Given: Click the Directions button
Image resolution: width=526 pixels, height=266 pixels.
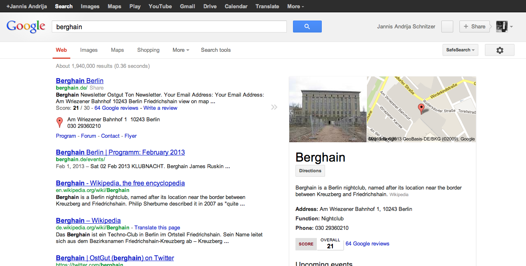Looking at the screenshot, I should coord(310,171).
